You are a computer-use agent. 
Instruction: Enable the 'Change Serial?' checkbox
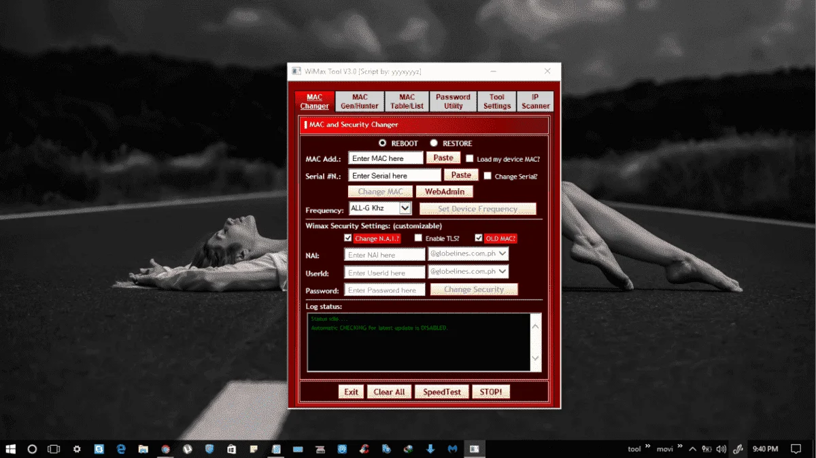pos(488,176)
